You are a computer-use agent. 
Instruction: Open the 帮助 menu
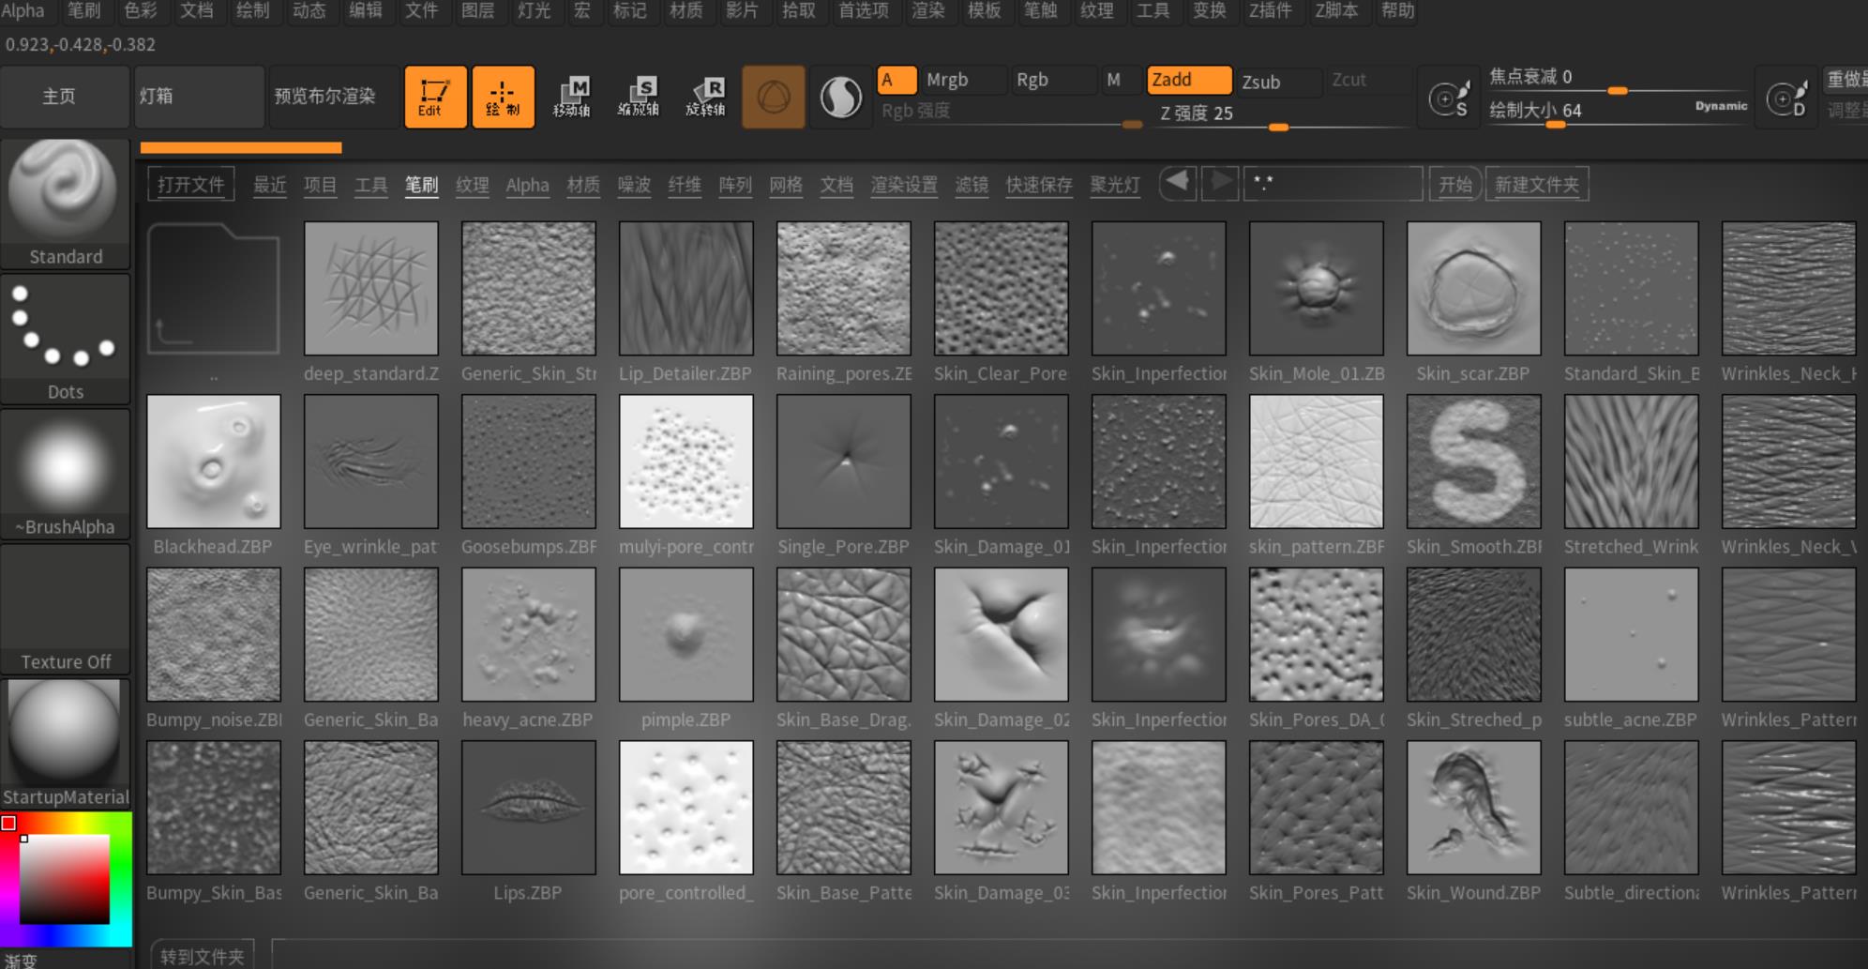click(x=1397, y=10)
